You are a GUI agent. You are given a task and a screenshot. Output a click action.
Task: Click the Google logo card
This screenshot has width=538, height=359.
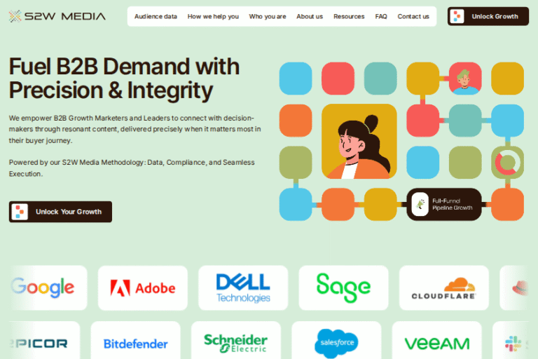coord(48,288)
